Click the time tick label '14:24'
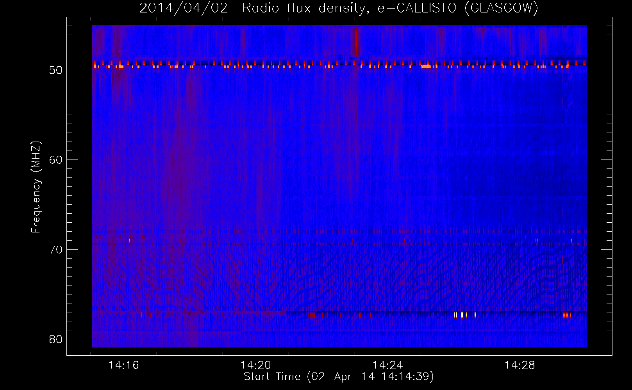Viewport: 632px width, 390px height. (x=388, y=365)
